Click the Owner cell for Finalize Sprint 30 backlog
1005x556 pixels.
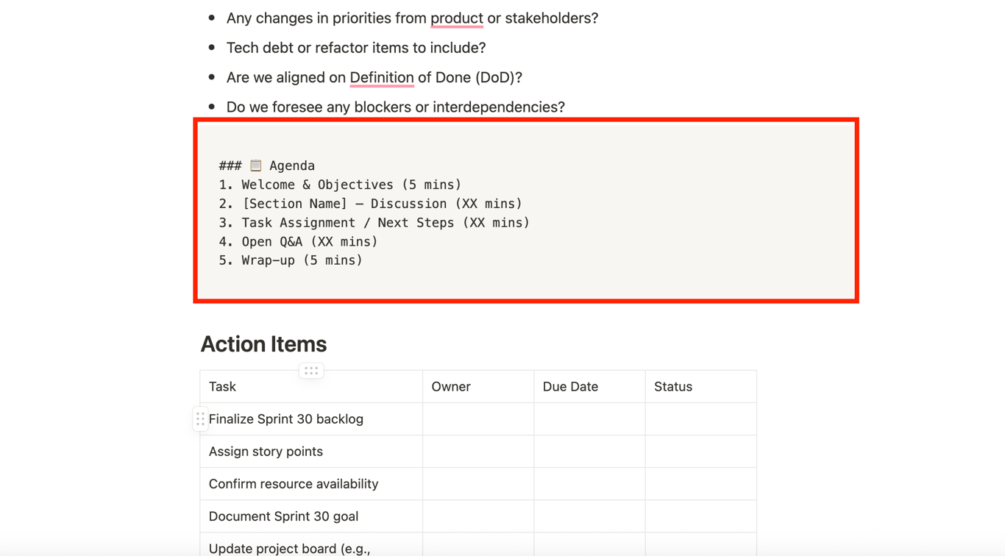coord(477,419)
